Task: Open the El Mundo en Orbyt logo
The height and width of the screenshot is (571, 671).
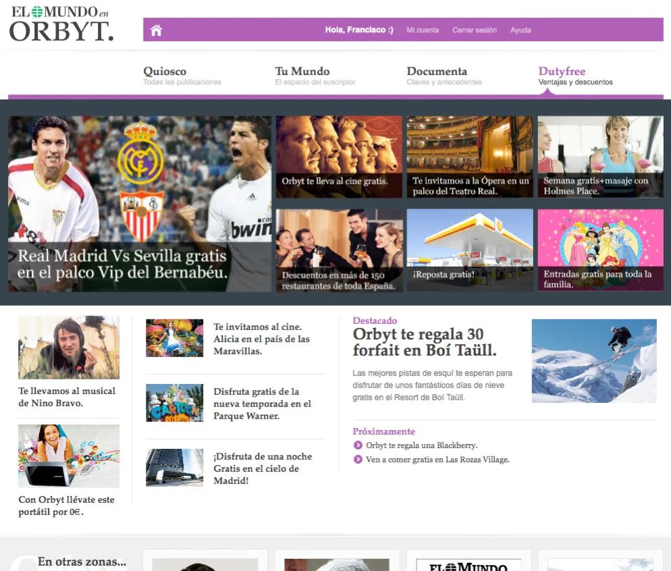Action: pos(61,24)
